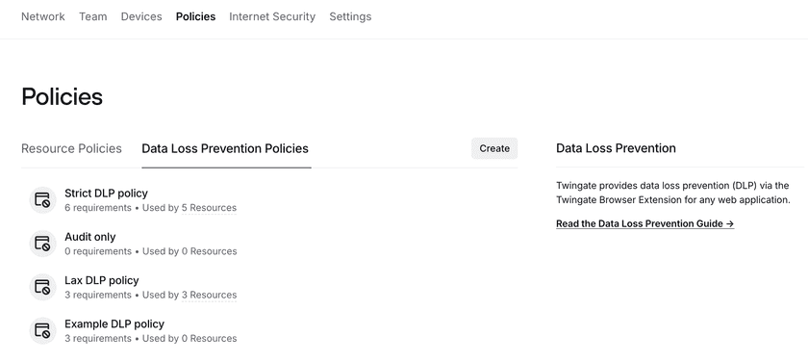
Task: Select the Lax DLP policy name
Action: click(102, 280)
